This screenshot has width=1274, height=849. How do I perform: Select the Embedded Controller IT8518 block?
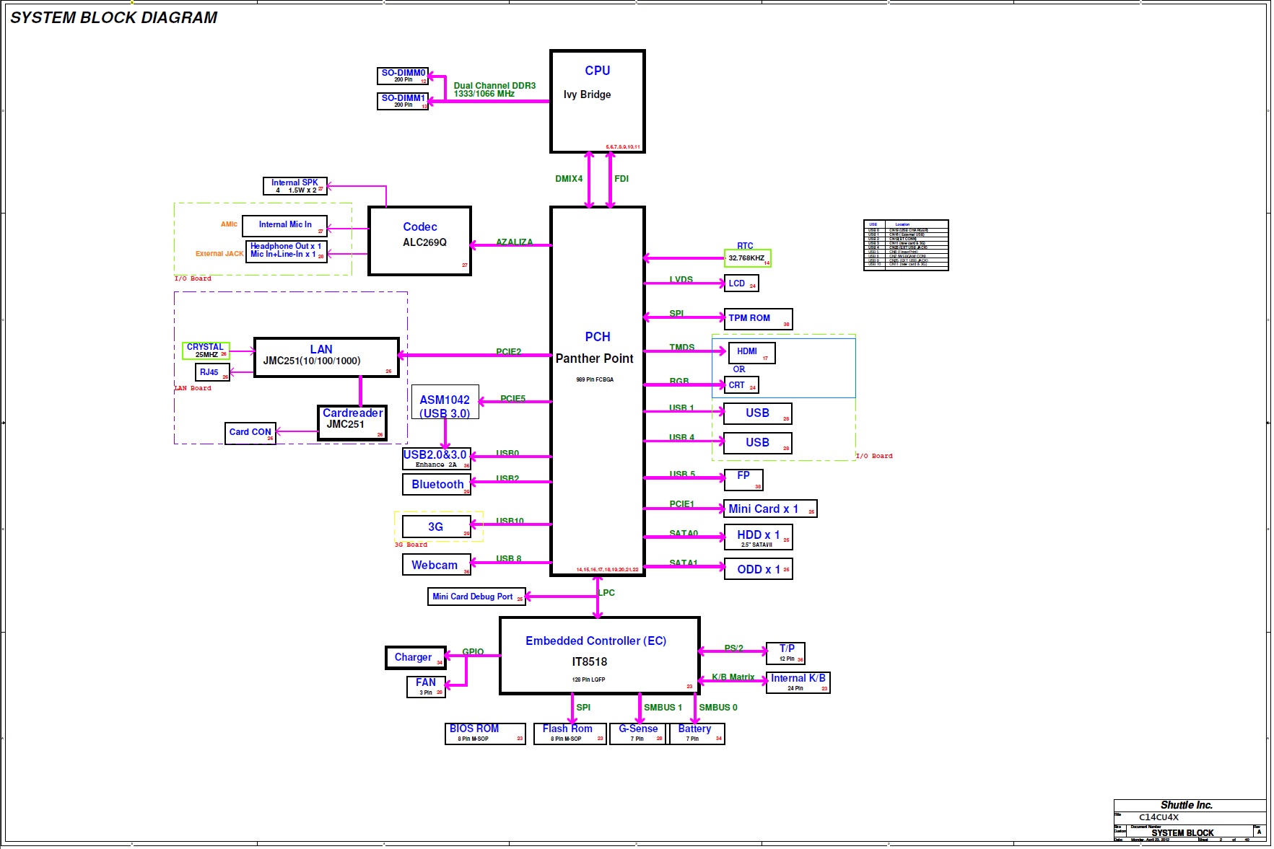tap(599, 656)
